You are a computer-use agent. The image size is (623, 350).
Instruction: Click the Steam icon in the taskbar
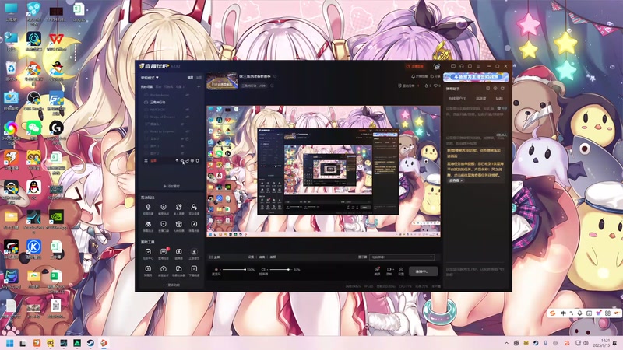click(x=90, y=343)
